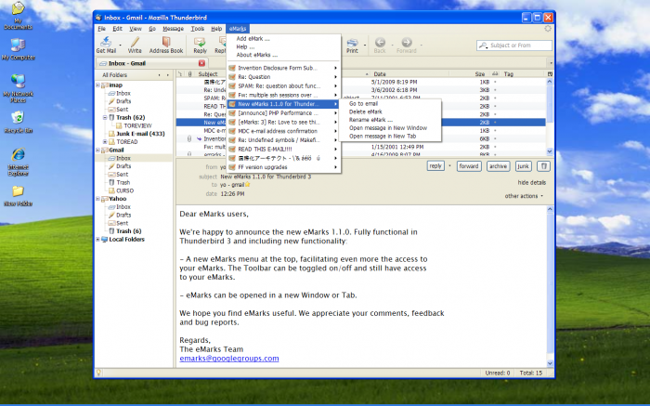
Task: Expand the Local Folders tree
Action: pyautogui.click(x=98, y=240)
